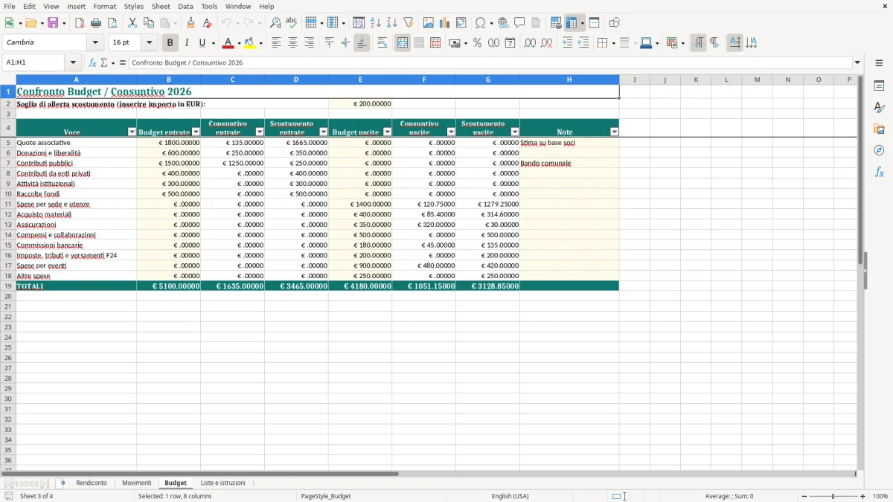This screenshot has width=893, height=502.
Task: Insert comment icon
Action: pyautogui.click(x=519, y=23)
